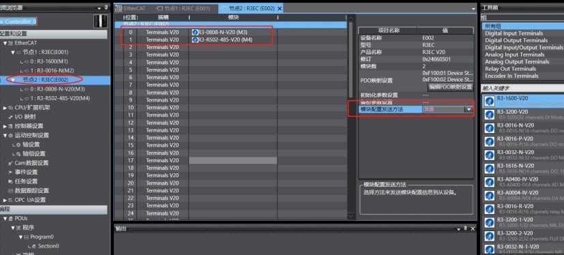Click the 事件设置 icon in tree
Screen dimensions: 564x255
click(x=10, y=172)
